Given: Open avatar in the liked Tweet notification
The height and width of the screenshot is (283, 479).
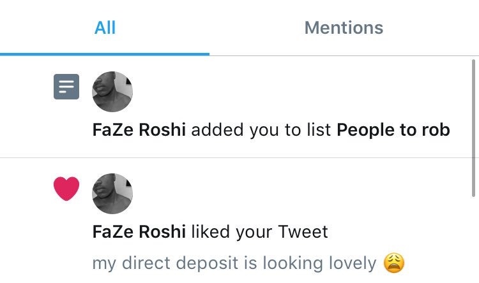Looking at the screenshot, I should 113,193.
